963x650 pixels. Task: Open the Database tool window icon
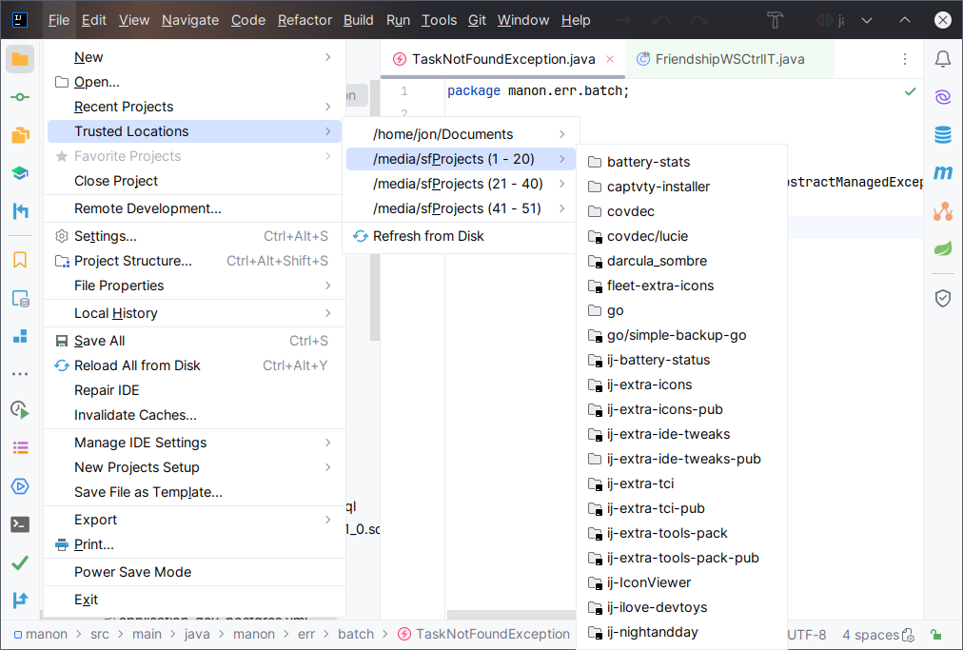(x=943, y=134)
